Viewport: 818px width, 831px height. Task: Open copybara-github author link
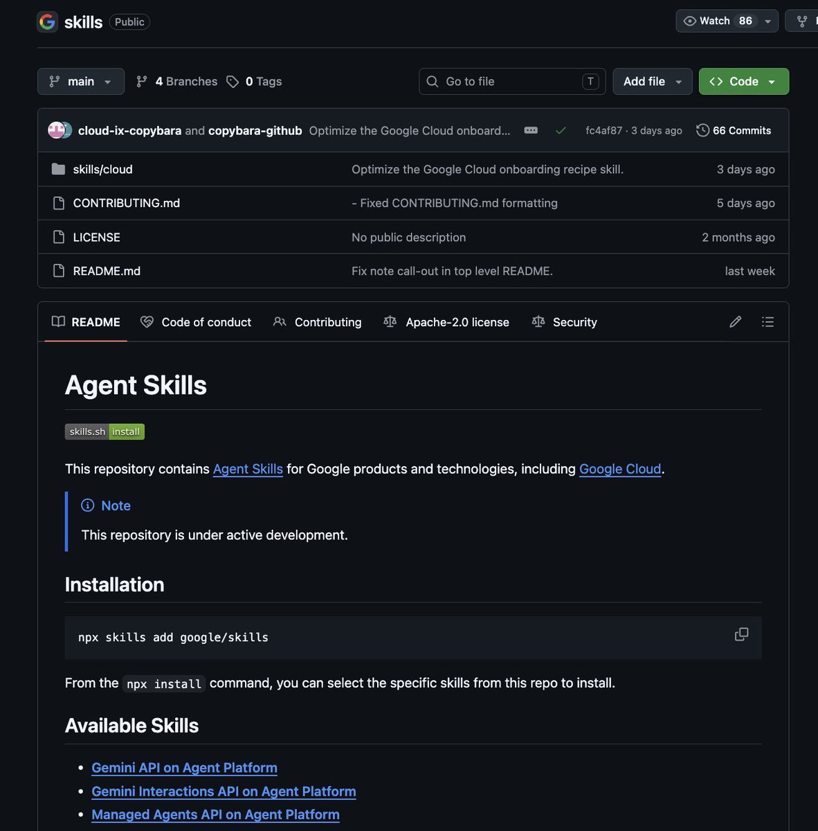click(255, 130)
